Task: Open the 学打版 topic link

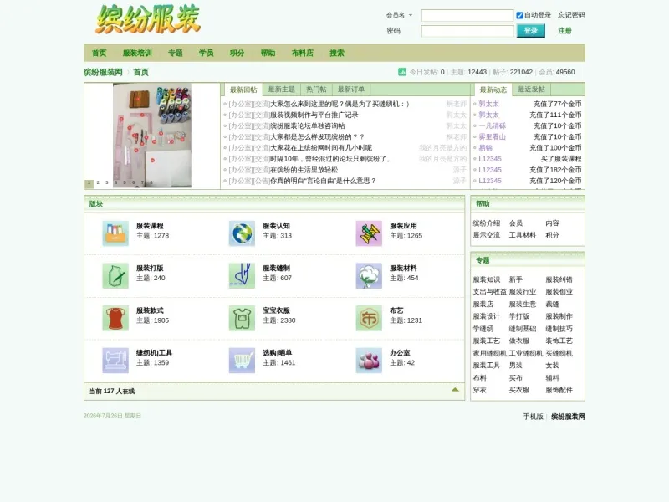Action: pos(518,316)
